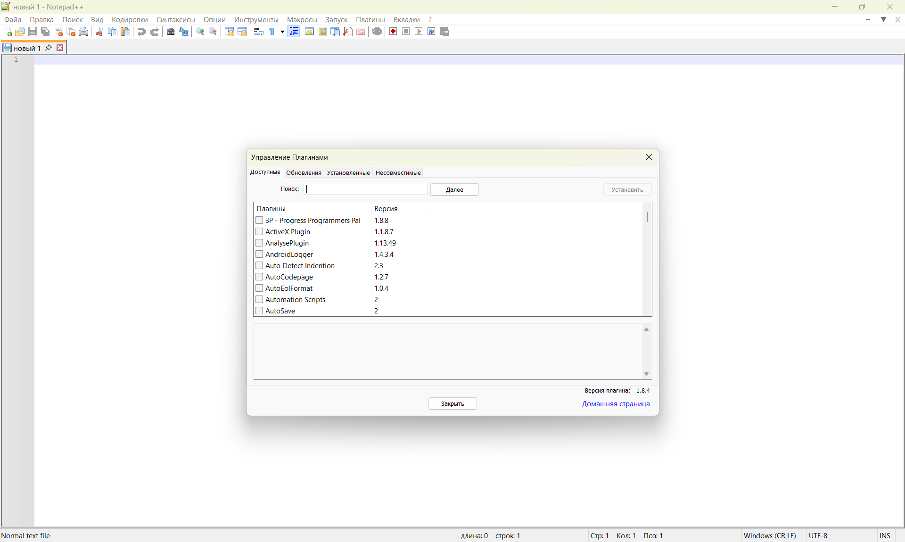Click the Закрыть button

click(452, 403)
